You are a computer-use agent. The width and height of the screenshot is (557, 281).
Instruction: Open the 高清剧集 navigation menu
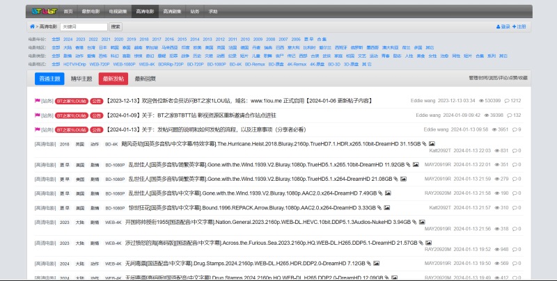173,12
